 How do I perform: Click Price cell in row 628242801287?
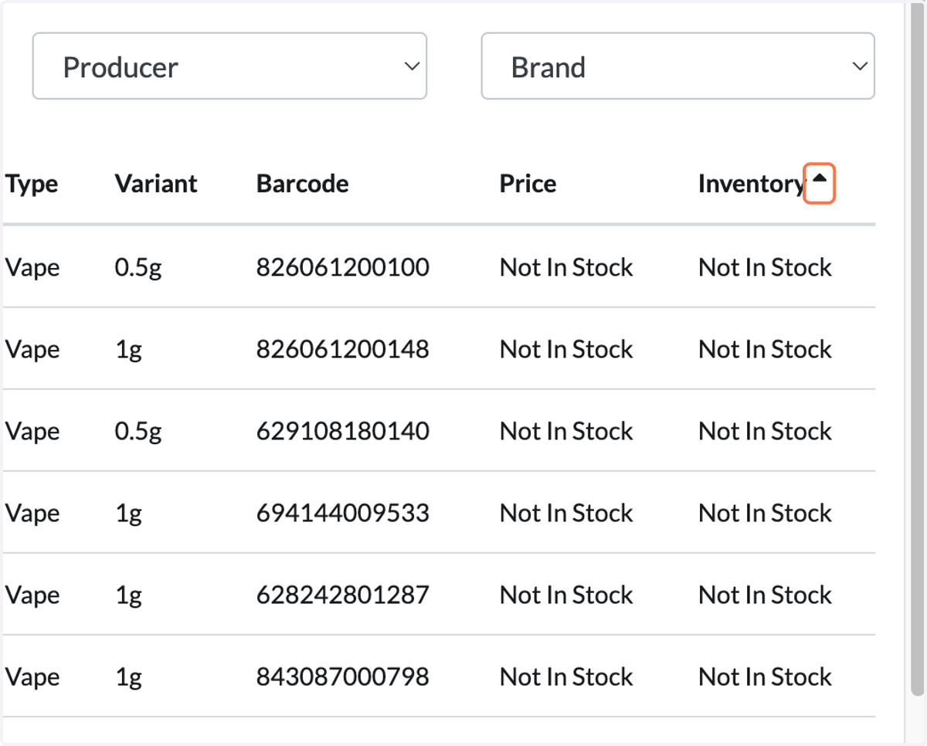click(566, 595)
